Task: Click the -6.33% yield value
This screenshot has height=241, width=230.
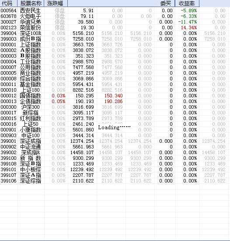Action: click(x=188, y=16)
